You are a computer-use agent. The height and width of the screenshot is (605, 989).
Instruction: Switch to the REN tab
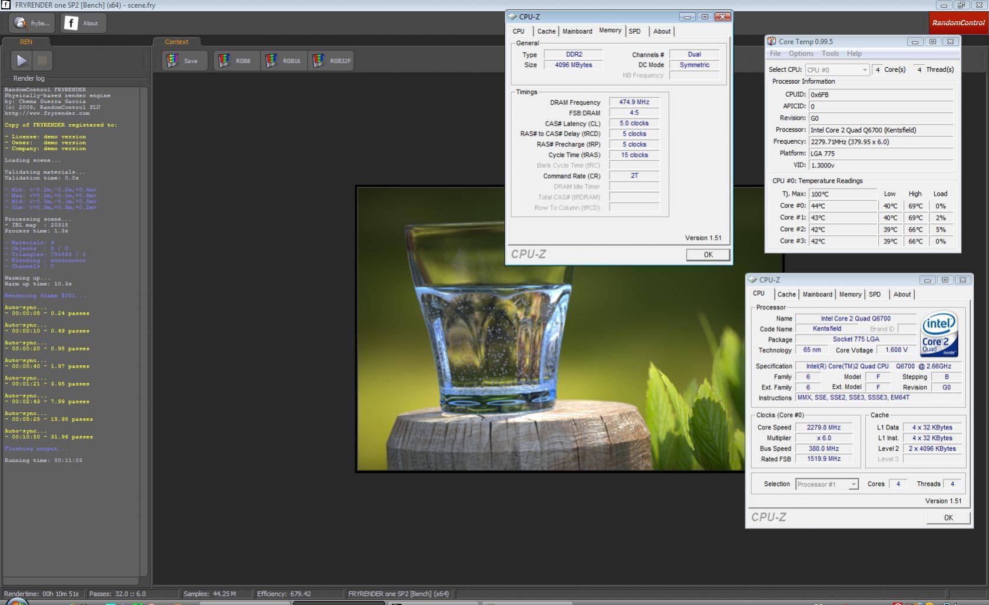26,42
